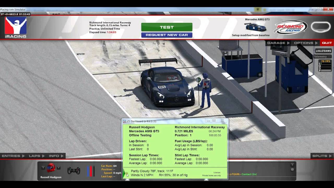Screen dimensions: 334x188
Task: Click 'Last Stint: 0' laps driven
Action: (x=139, y=149)
